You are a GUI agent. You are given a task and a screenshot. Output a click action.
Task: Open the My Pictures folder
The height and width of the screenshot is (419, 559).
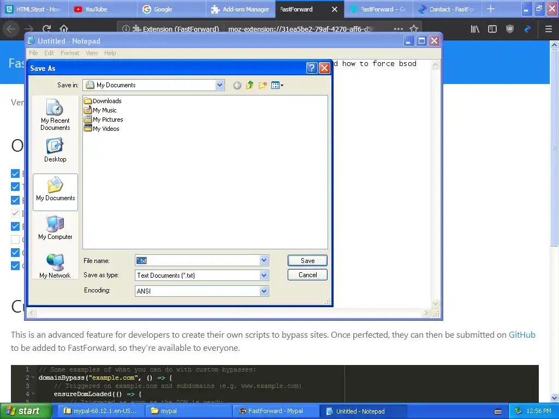(x=104, y=119)
